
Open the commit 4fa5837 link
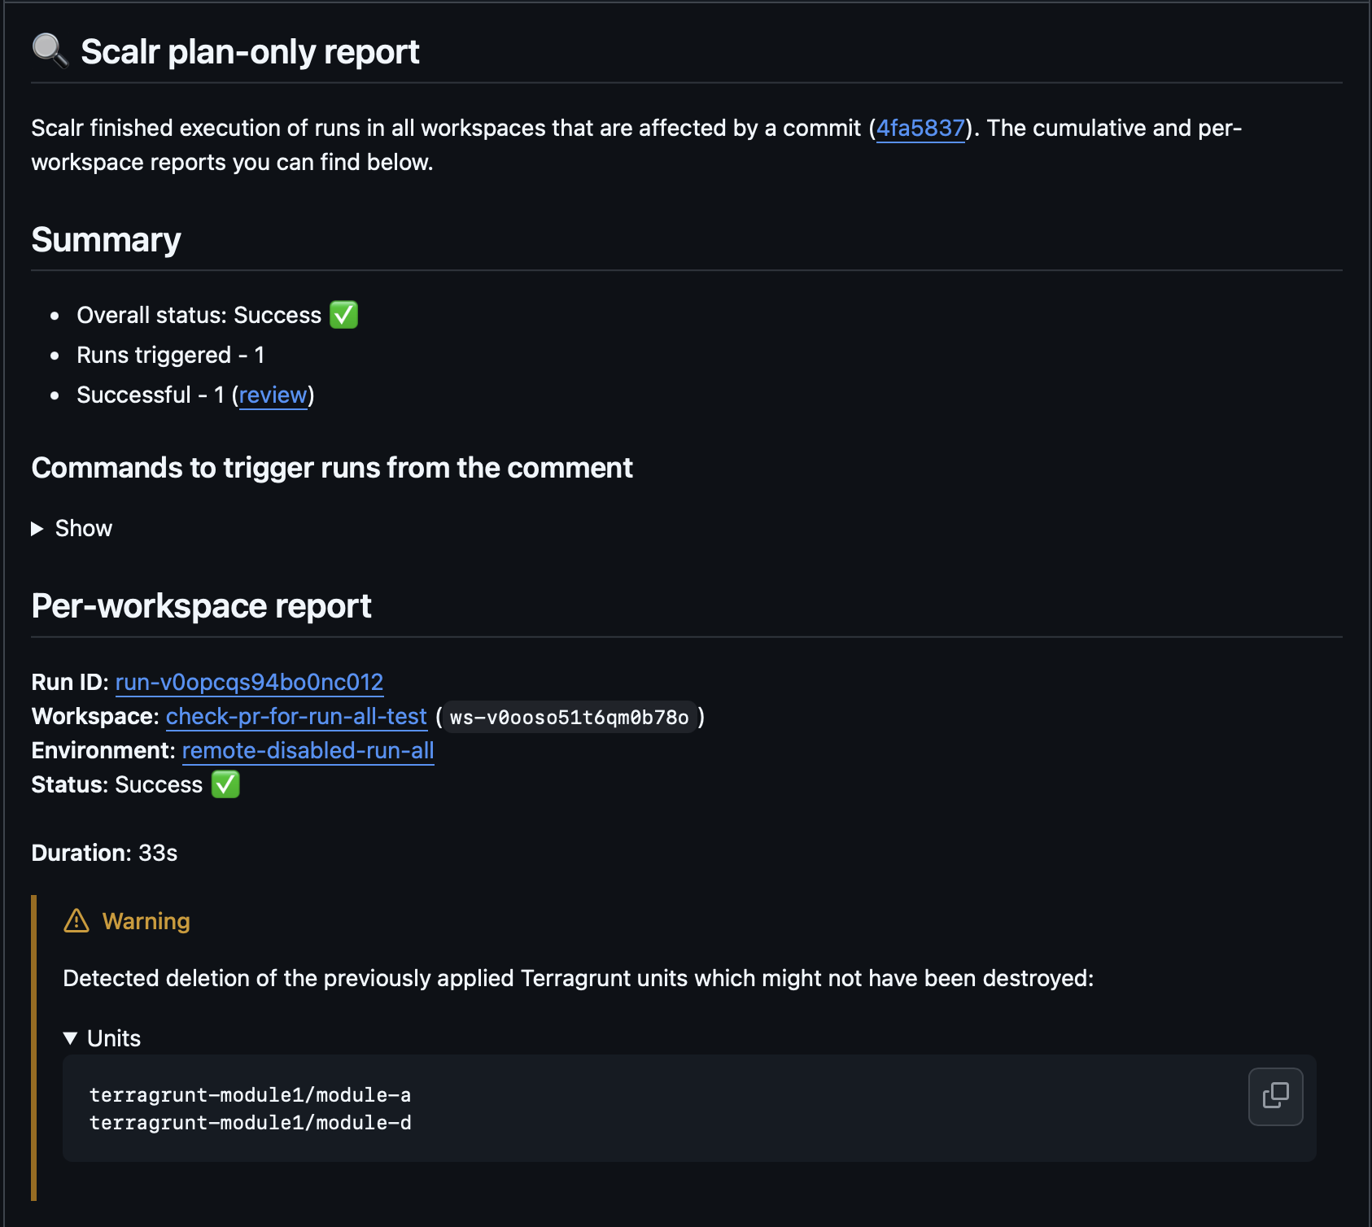(x=920, y=129)
